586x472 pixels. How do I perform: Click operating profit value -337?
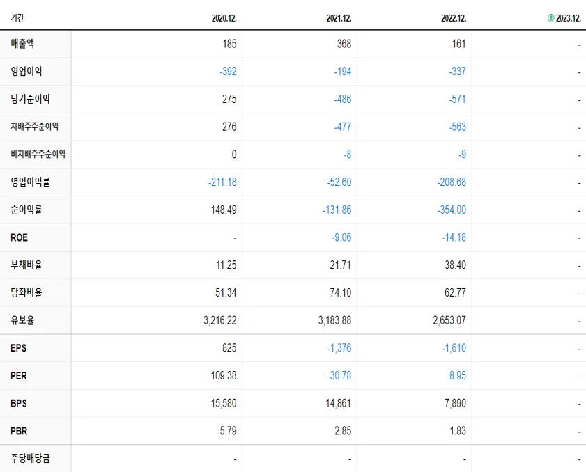point(457,71)
